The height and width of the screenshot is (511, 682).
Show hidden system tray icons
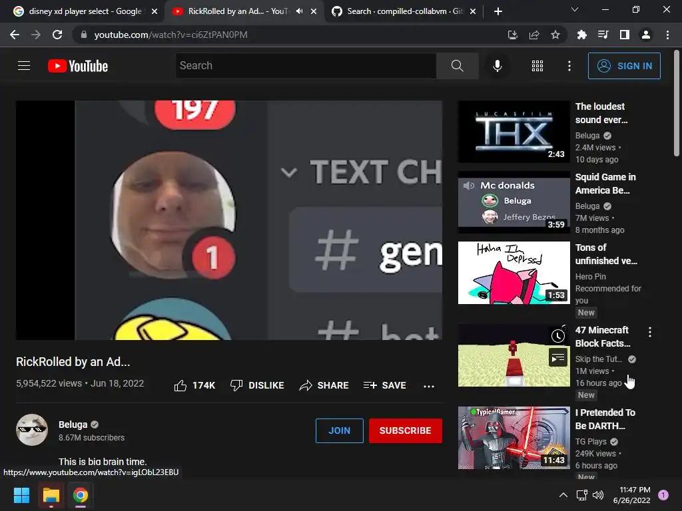(563, 495)
